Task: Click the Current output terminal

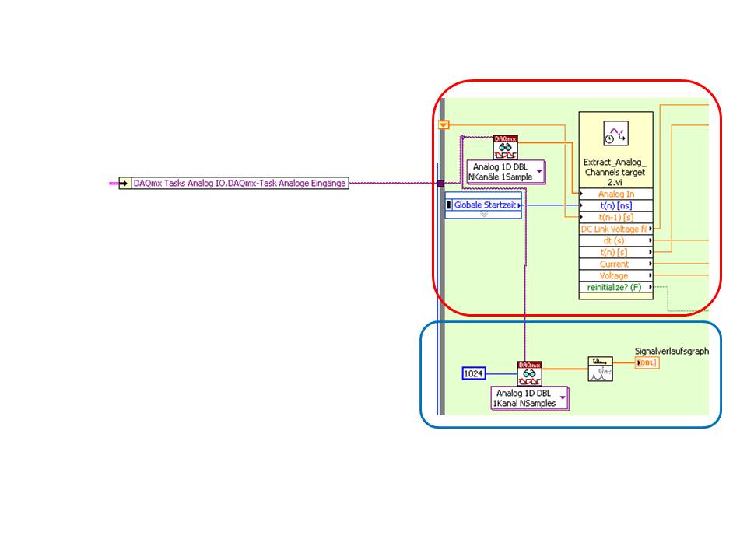Action: click(616, 264)
